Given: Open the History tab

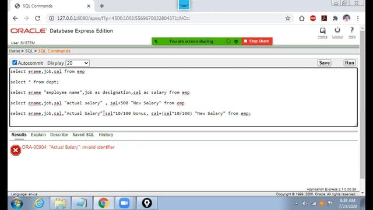Looking at the screenshot, I should (x=106, y=135).
